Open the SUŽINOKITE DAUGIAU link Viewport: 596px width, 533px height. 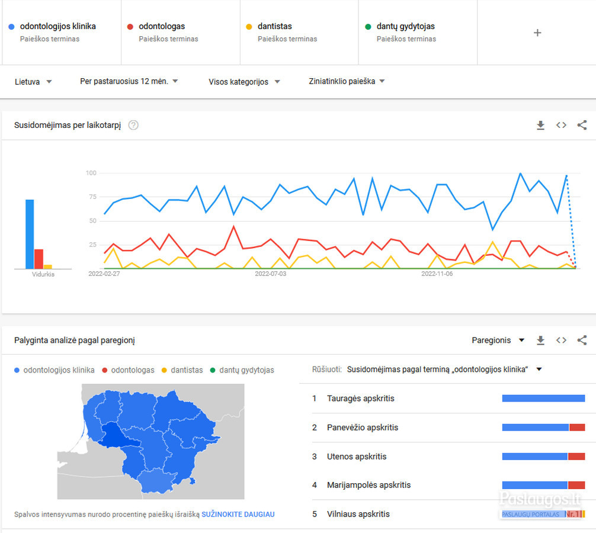[238, 515]
